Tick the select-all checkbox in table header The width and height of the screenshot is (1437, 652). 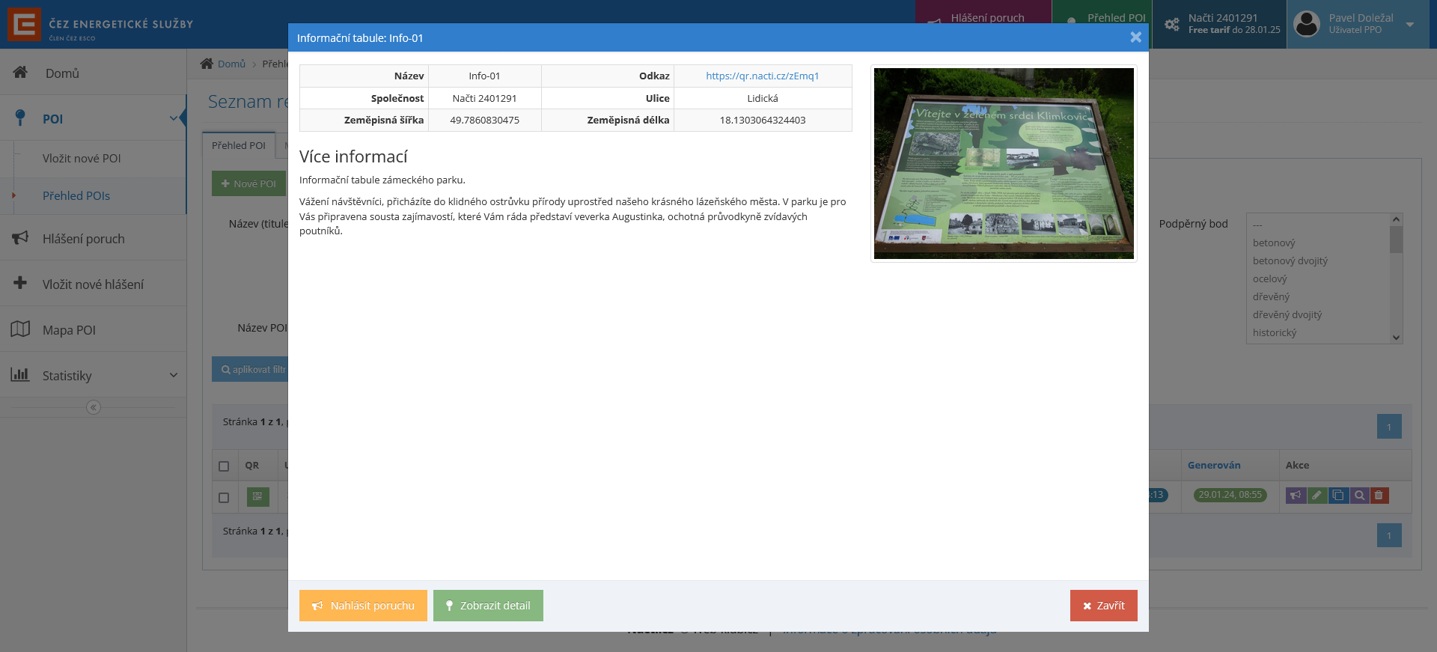coord(224,466)
